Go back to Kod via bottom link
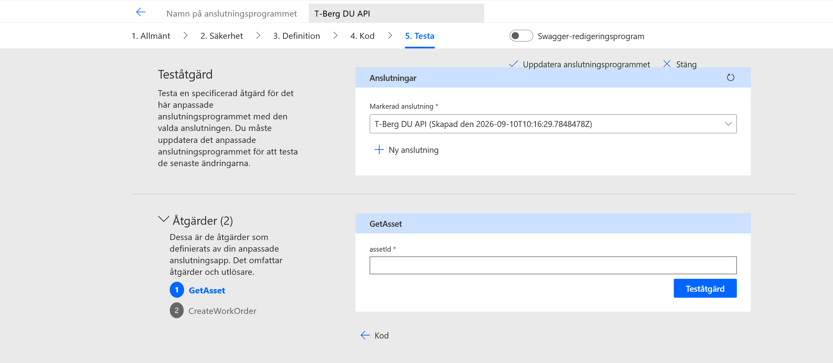Screen dimensions: 833x363 [381, 335]
